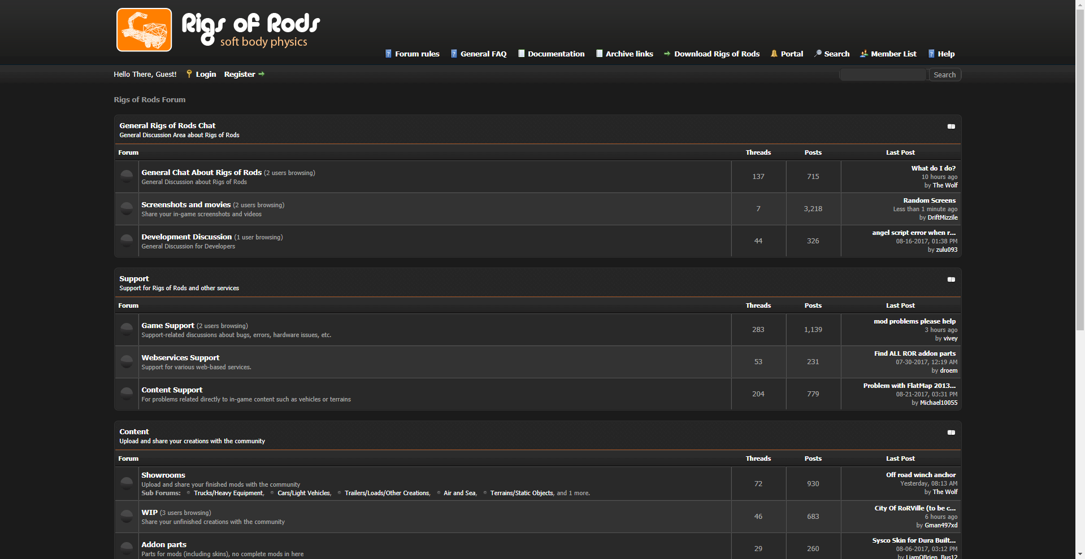Click bullet icon before Air and Sea

tap(439, 493)
